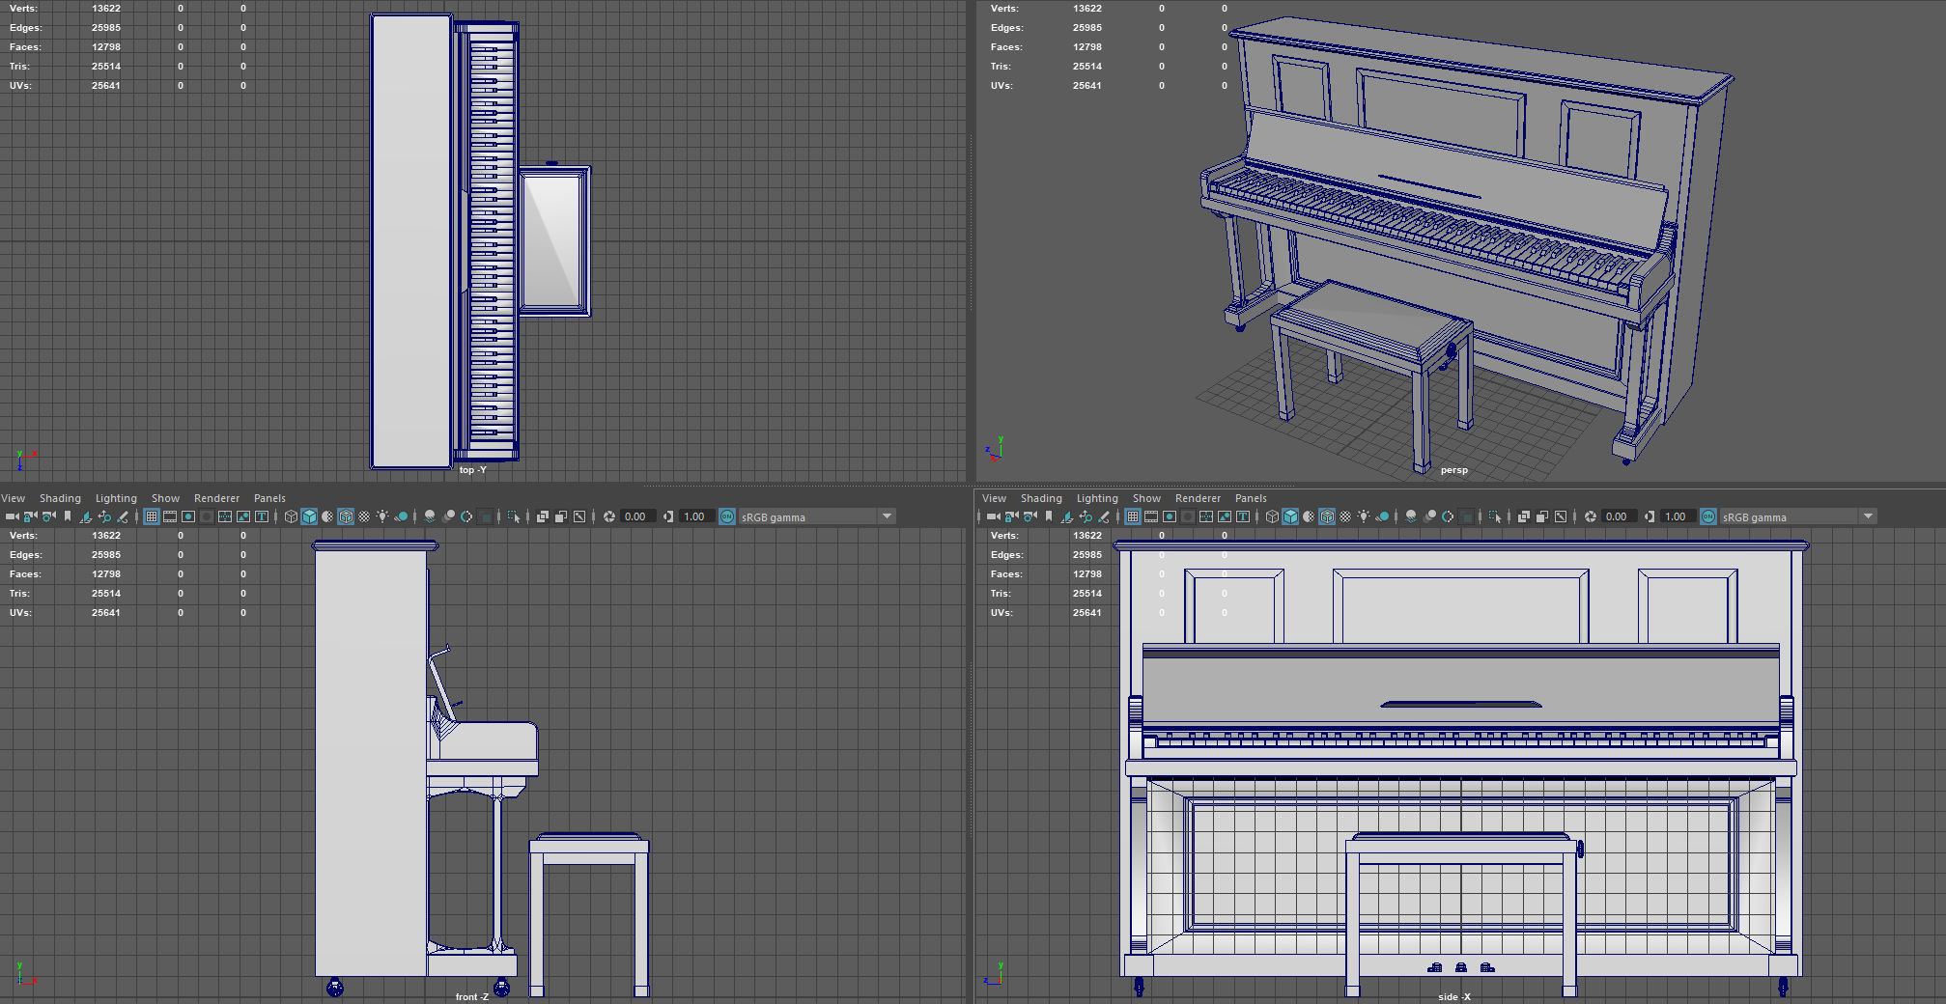Viewport: 1946px width, 1004px height.
Task: Click Use Default Material icon in front panel
Action: click(327, 516)
